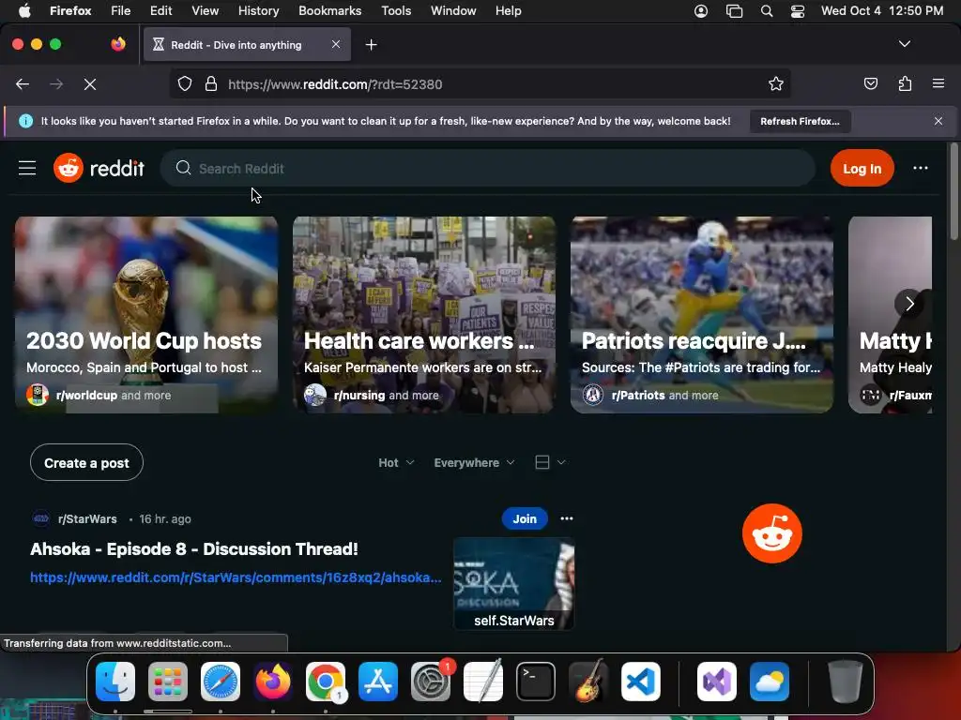This screenshot has width=961, height=720.
Task: Open the r/Patriots community link
Action: click(x=638, y=396)
